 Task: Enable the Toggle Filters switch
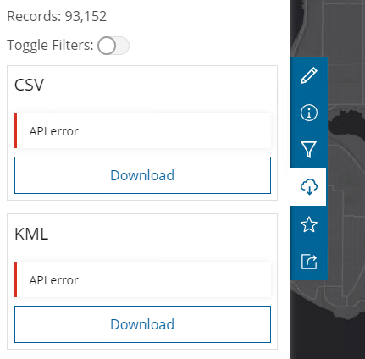(x=113, y=46)
